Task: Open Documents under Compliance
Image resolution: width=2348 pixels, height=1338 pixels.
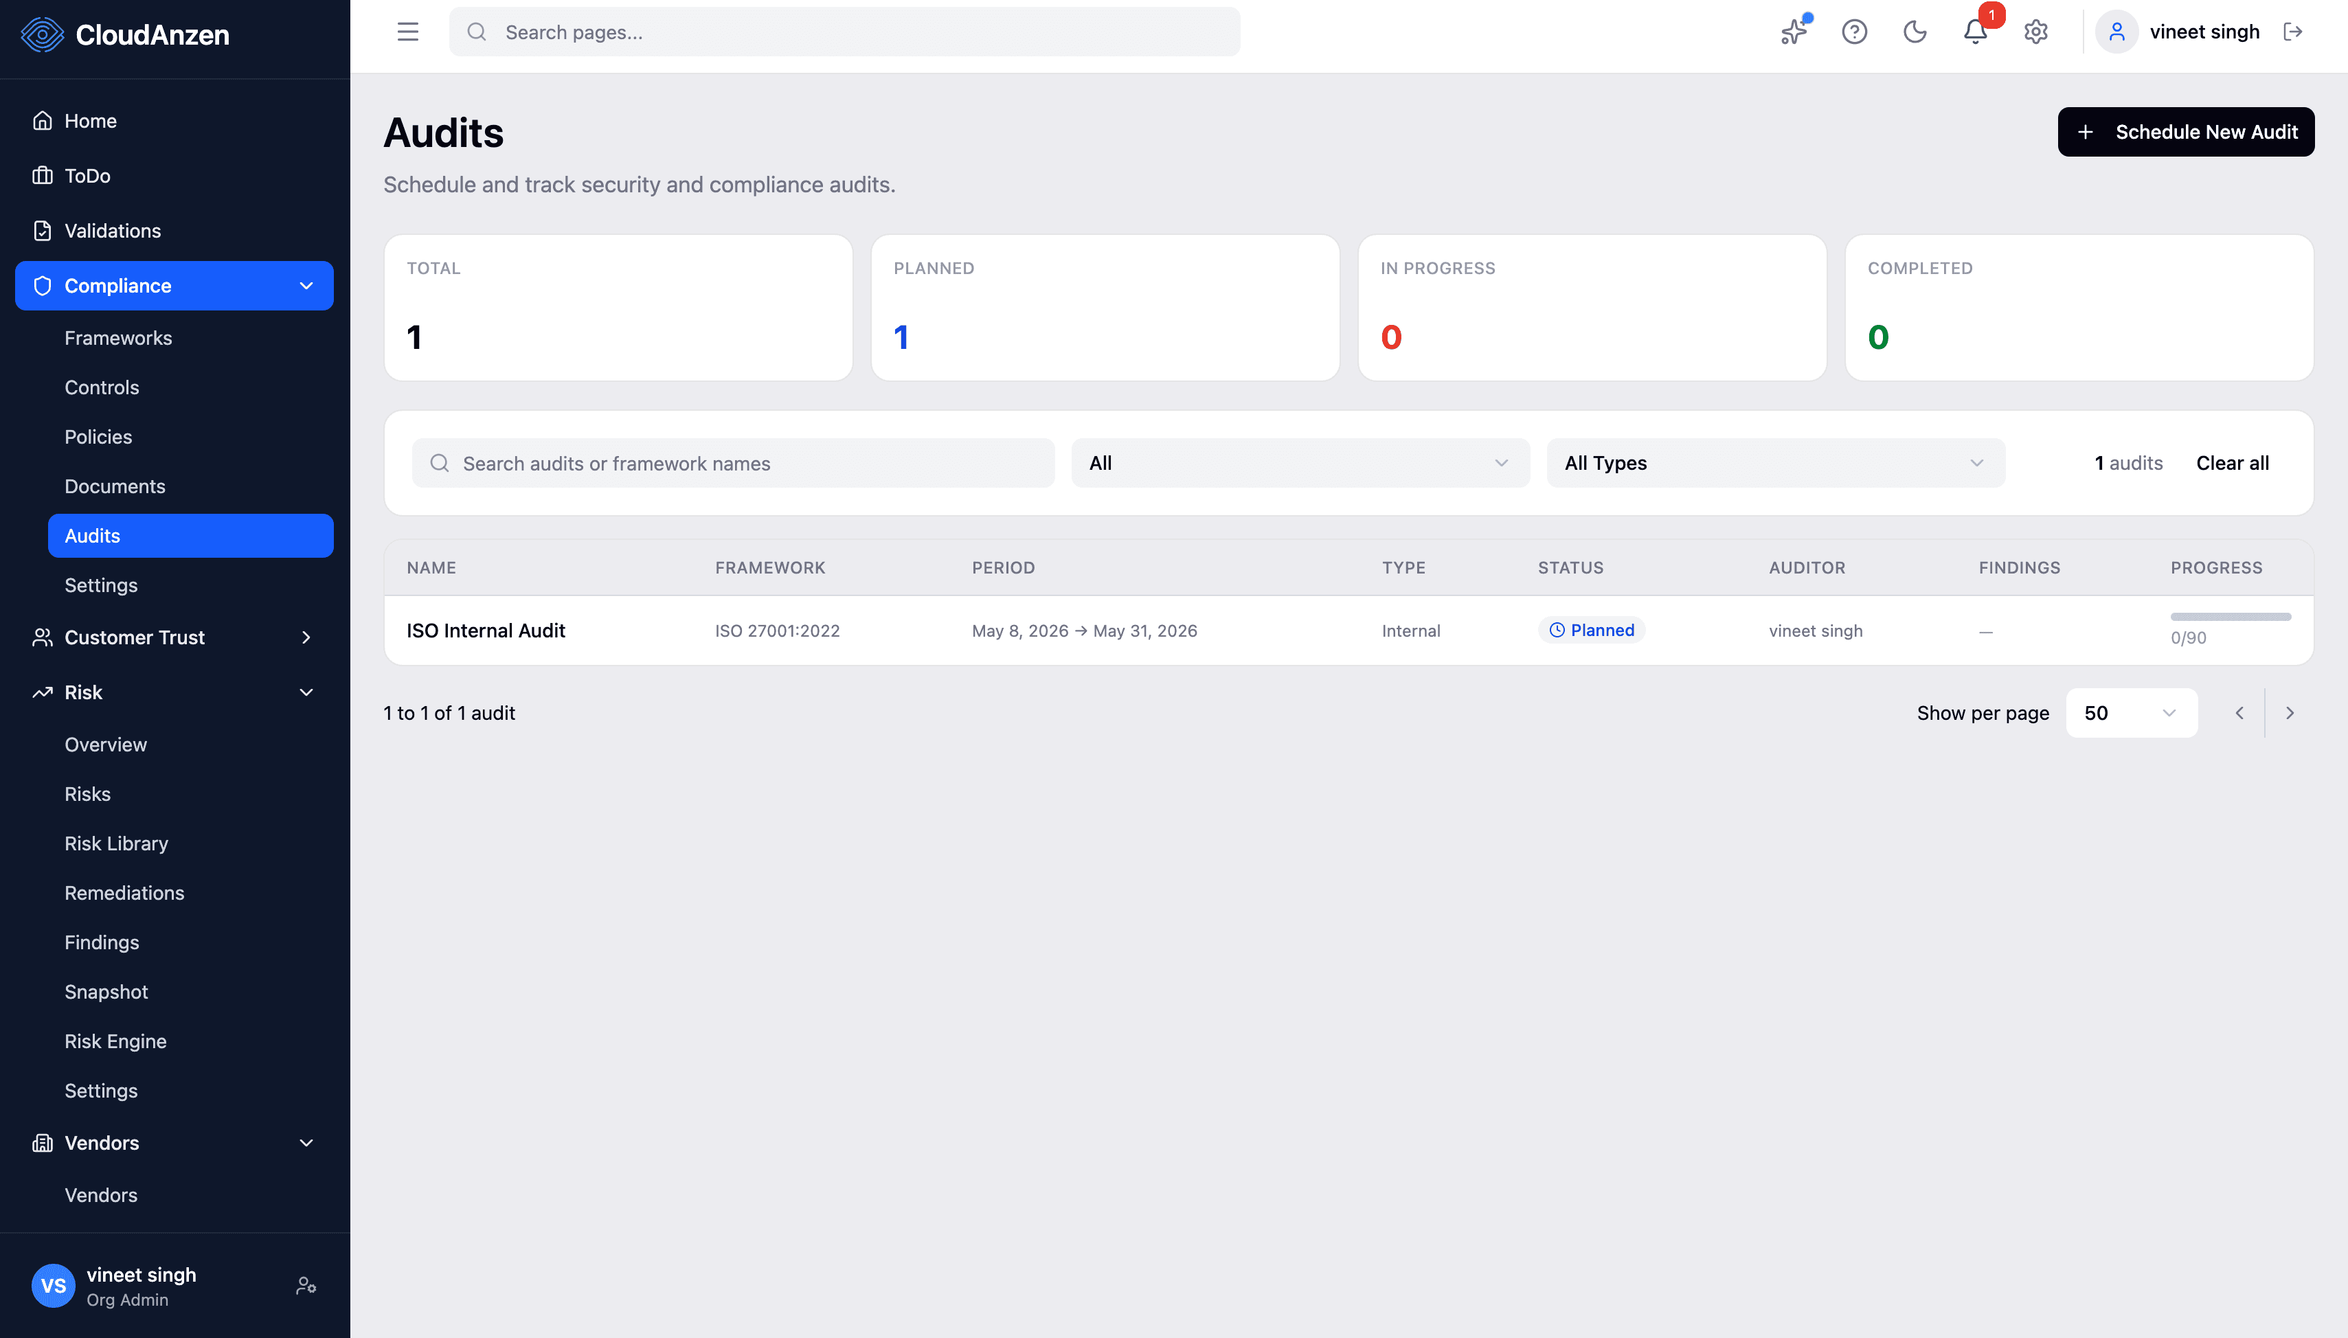Action: click(x=114, y=487)
